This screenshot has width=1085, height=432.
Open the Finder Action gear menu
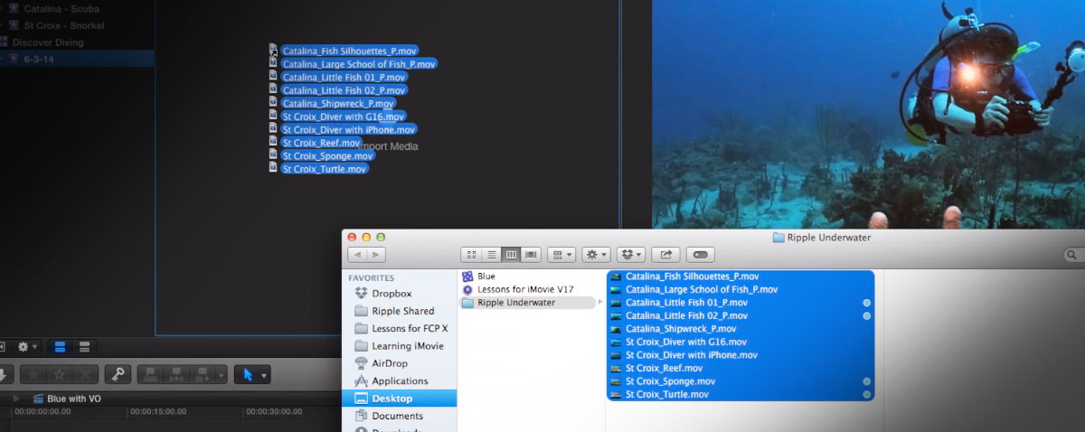(596, 255)
